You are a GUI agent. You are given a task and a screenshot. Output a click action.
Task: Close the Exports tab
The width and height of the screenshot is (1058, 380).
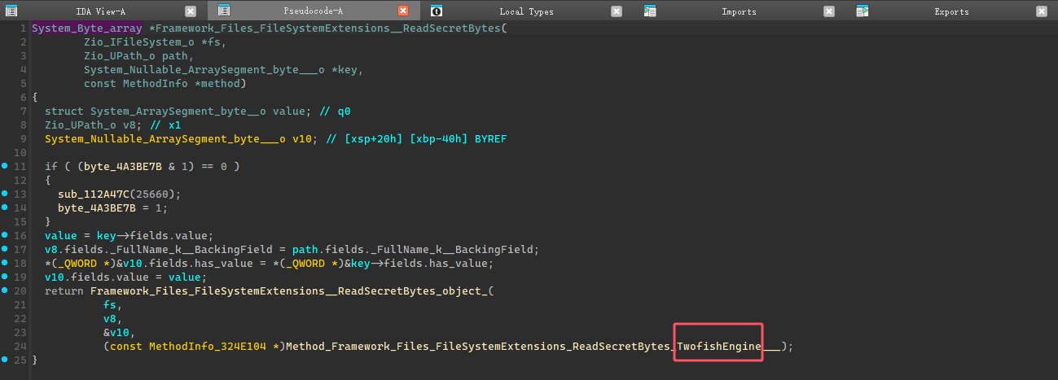1042,11
